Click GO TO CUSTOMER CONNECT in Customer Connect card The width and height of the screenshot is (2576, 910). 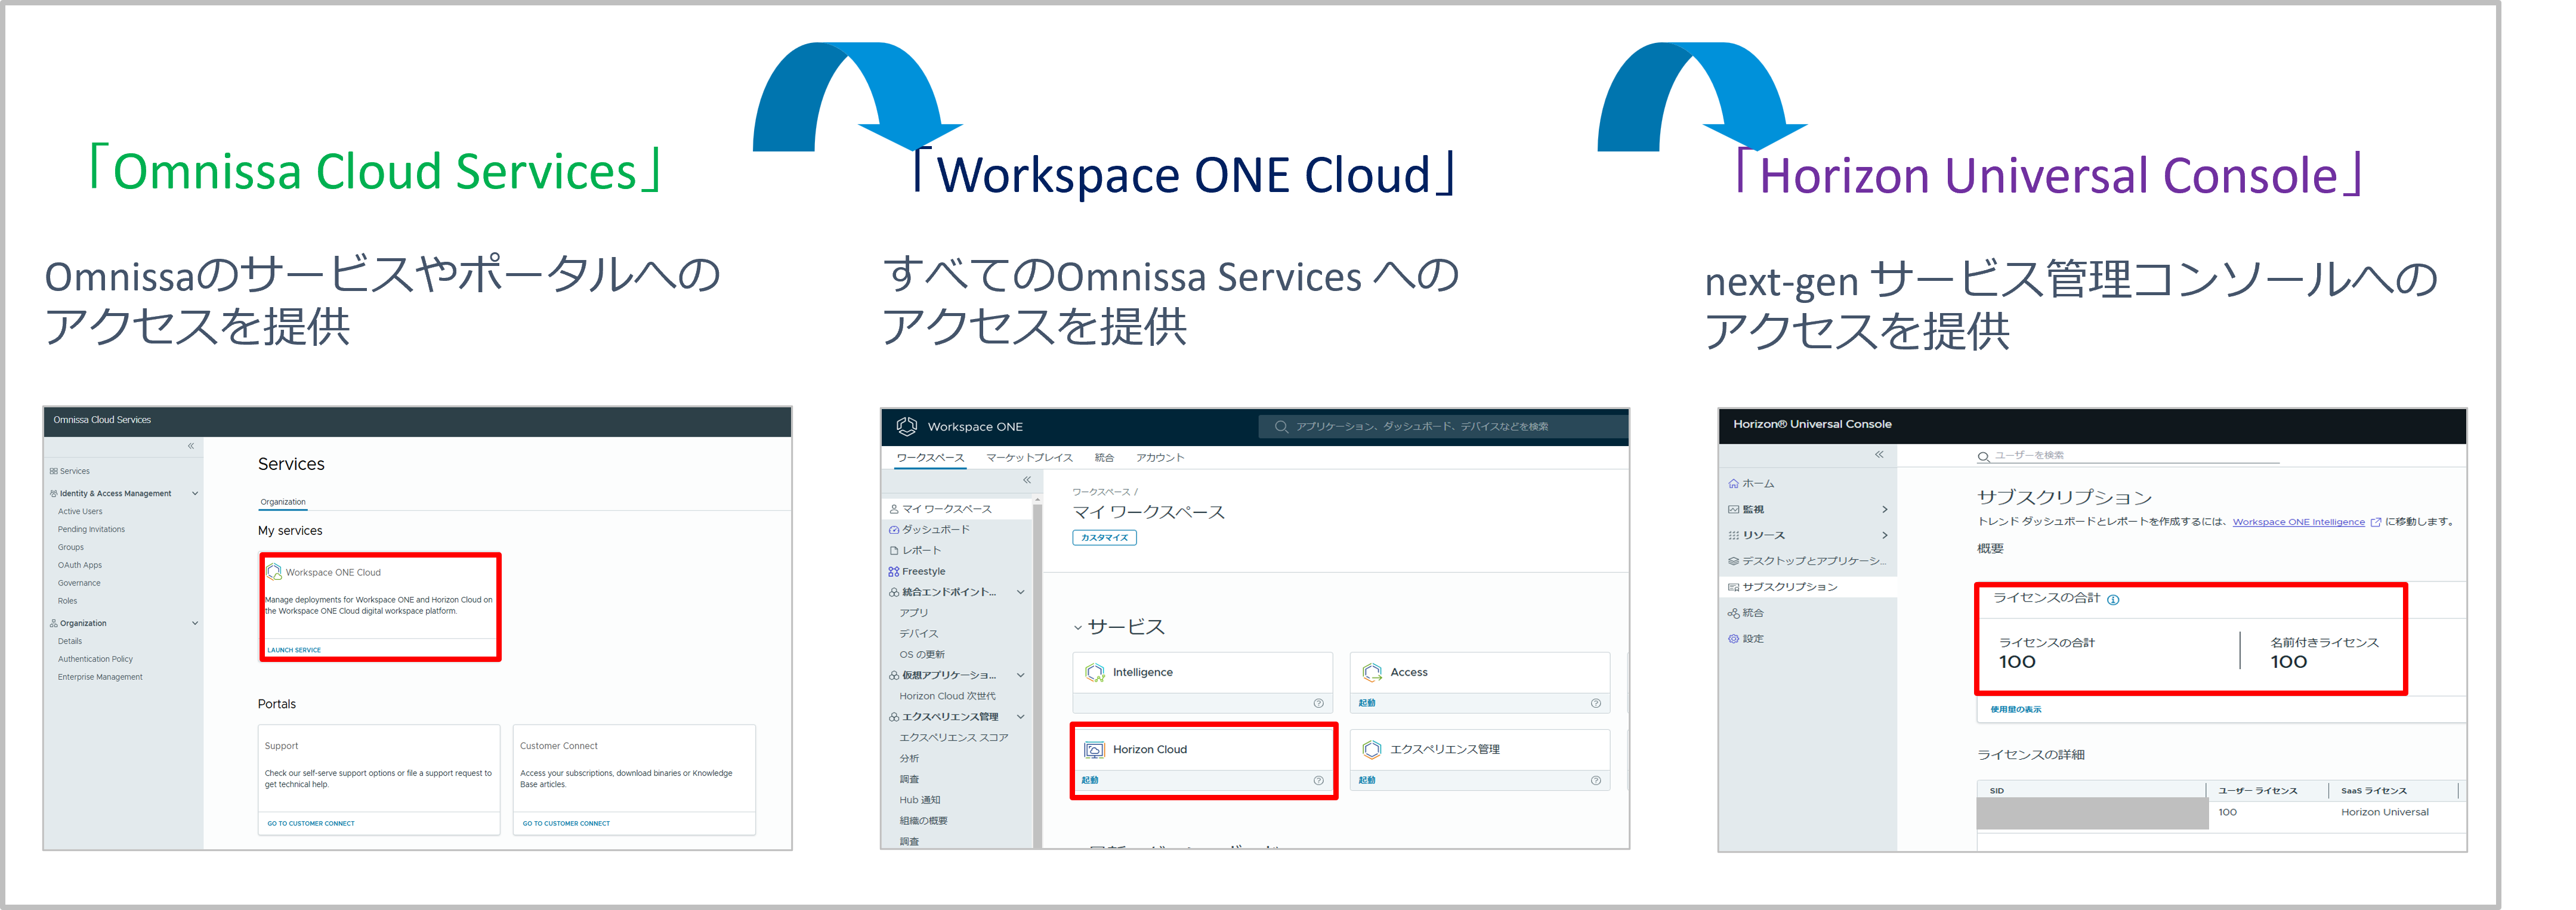pyautogui.click(x=566, y=823)
